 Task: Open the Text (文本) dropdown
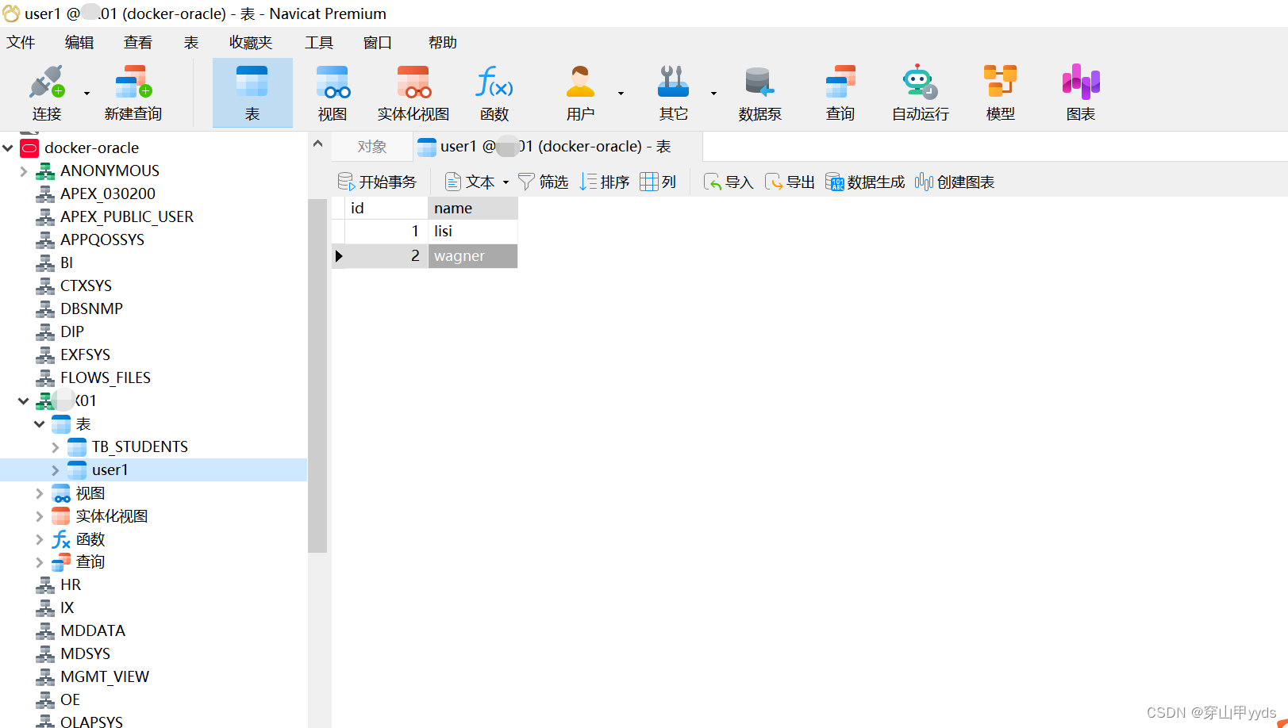click(x=477, y=182)
